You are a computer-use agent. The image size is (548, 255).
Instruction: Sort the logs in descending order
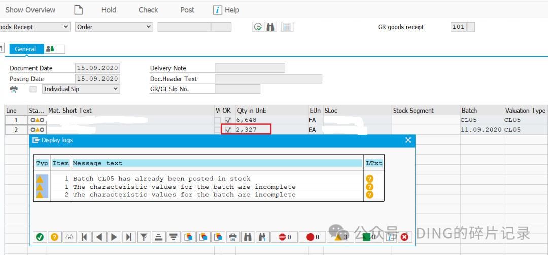(x=173, y=237)
